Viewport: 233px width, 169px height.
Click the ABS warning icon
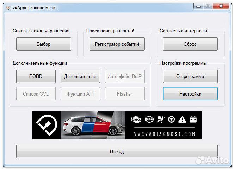pyautogui.click(x=150, y=120)
